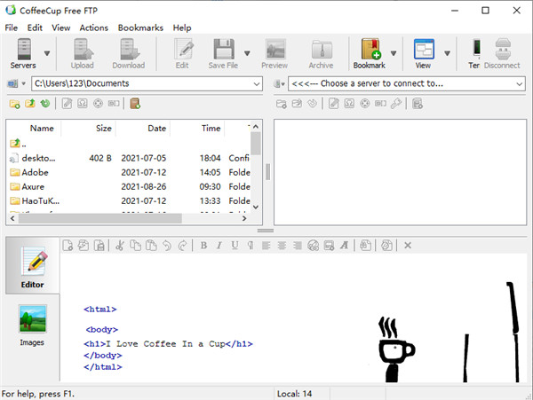The height and width of the screenshot is (400, 533).
Task: Click the Bookmark book icon
Action: pyautogui.click(x=370, y=49)
